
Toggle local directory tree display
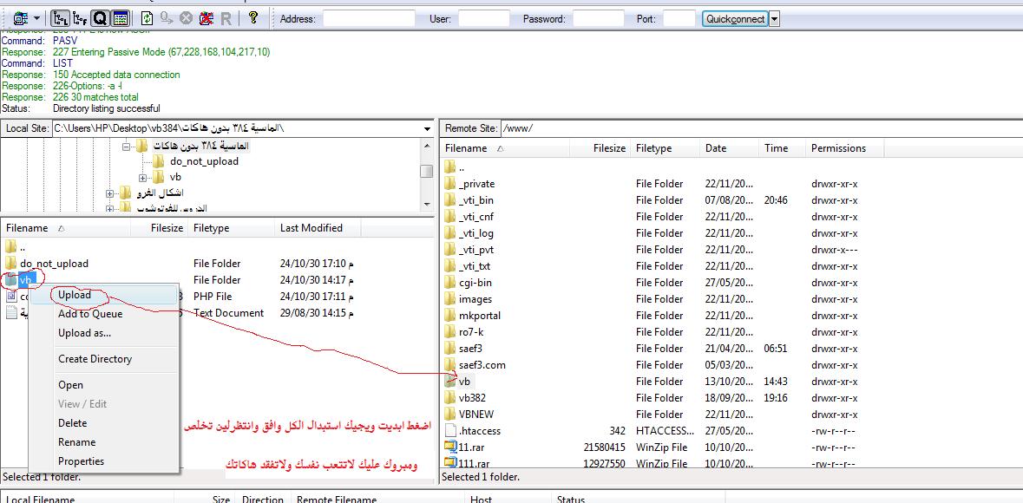click(x=61, y=18)
